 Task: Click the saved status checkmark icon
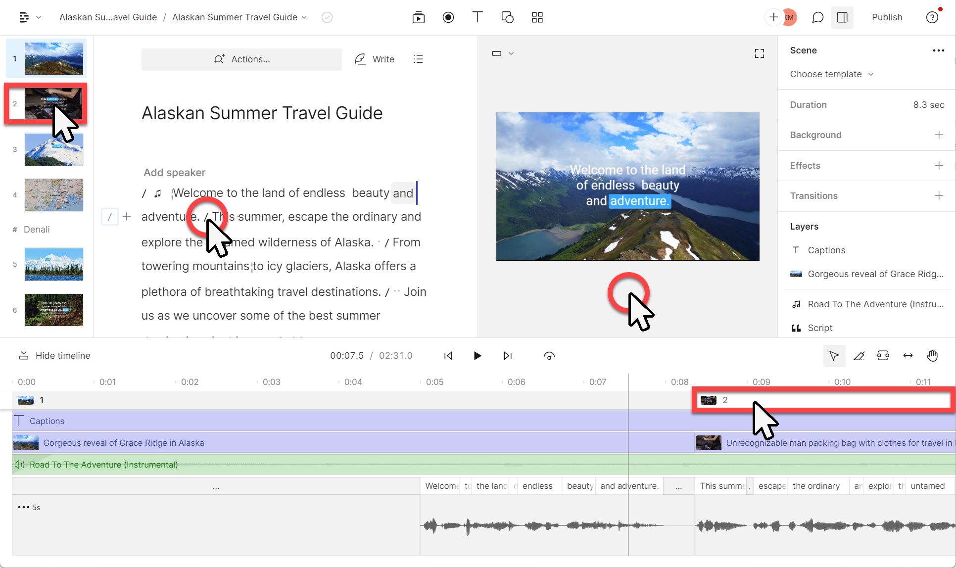pyautogui.click(x=327, y=17)
